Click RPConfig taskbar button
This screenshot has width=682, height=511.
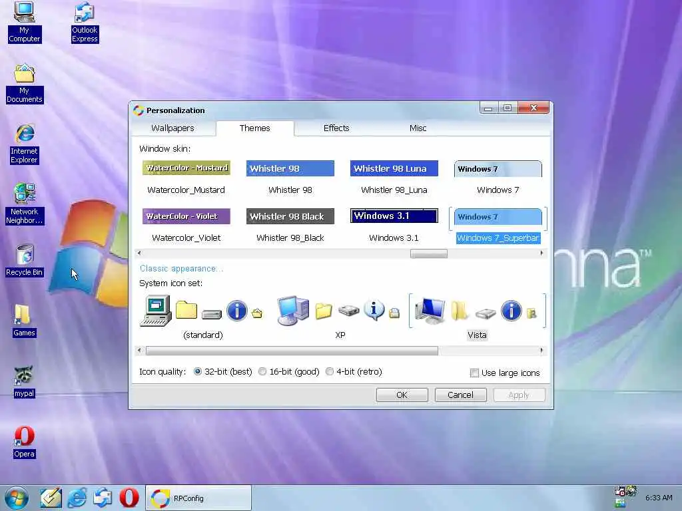tap(198, 498)
